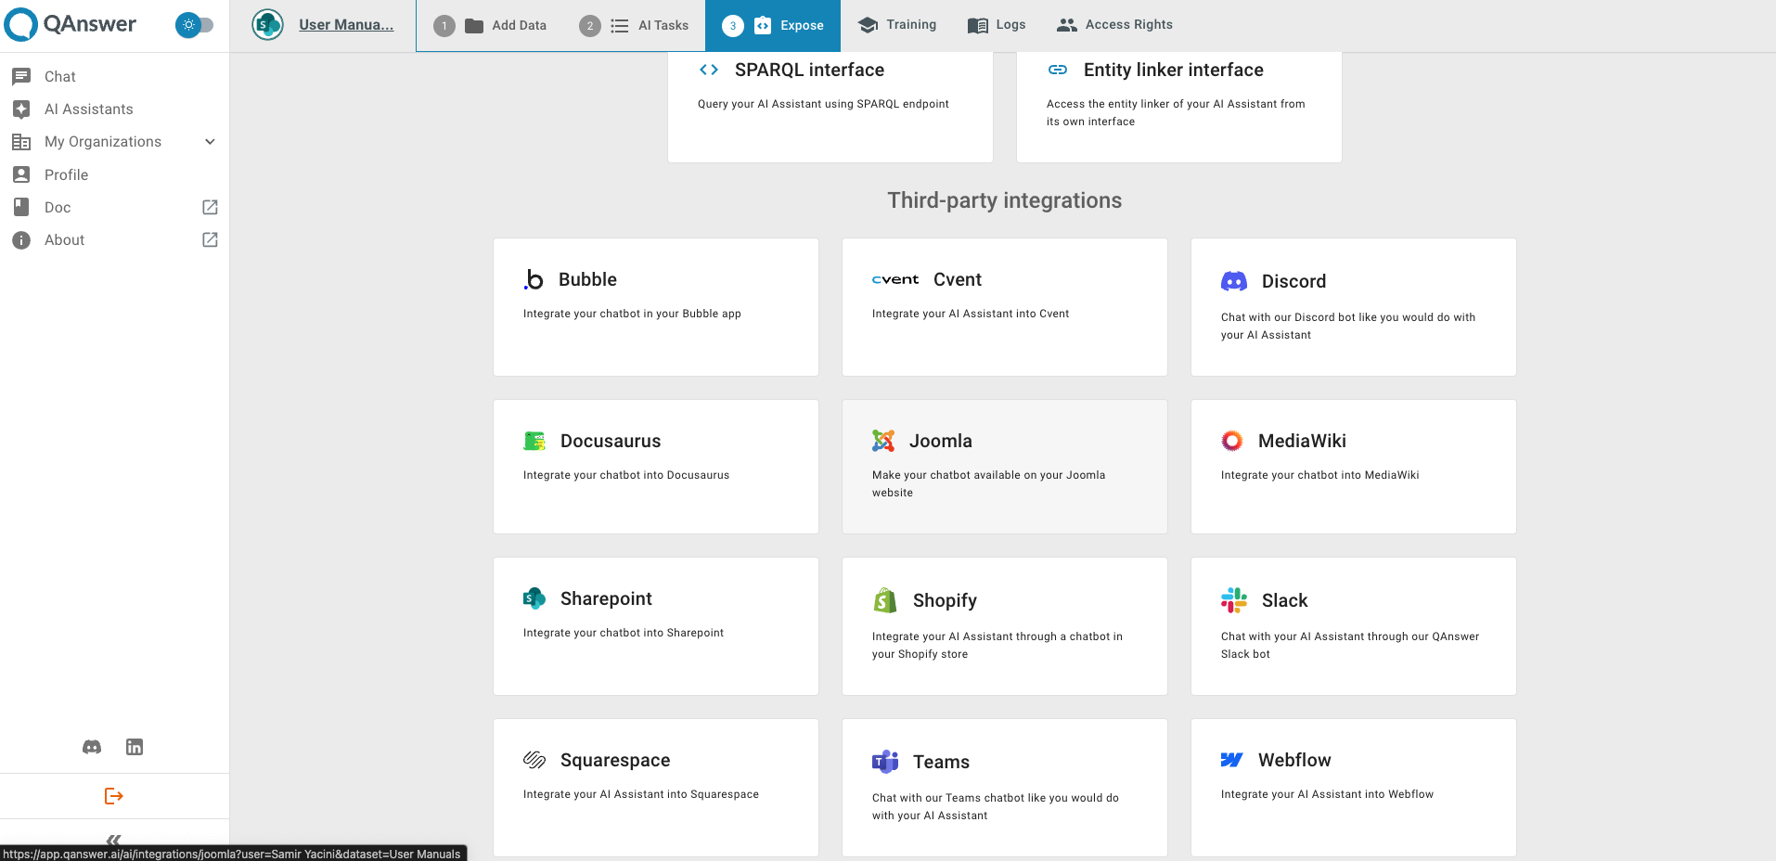This screenshot has width=1776, height=861.
Task: Open the Webflow integration card
Action: pos(1354,788)
